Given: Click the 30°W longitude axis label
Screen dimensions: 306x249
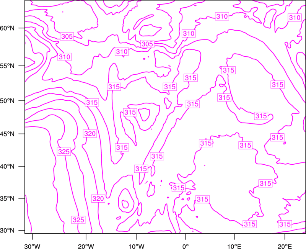Looking at the screenshot, I should pos(32,246).
